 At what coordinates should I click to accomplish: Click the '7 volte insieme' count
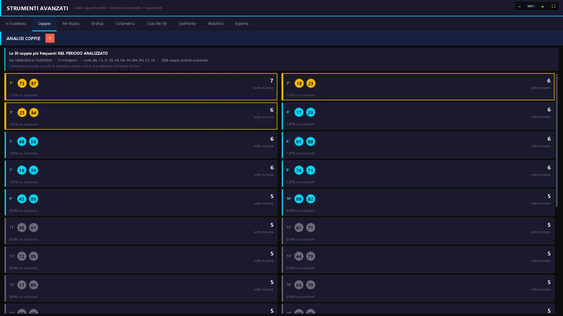click(264, 84)
